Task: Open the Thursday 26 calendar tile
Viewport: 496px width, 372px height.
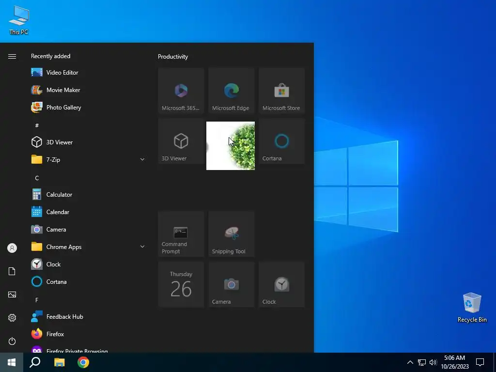Action: [x=181, y=284]
